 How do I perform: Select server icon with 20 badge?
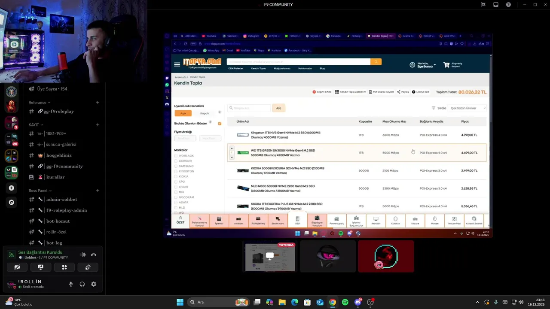[x=12, y=139]
